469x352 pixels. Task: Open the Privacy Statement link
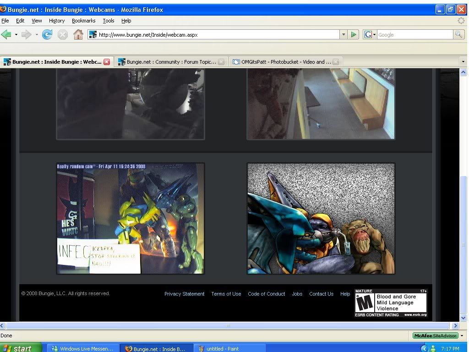coord(184,294)
